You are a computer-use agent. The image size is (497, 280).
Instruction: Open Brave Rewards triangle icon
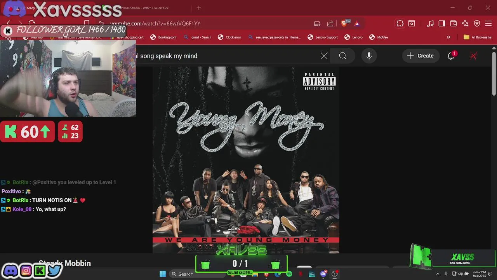[357, 23]
